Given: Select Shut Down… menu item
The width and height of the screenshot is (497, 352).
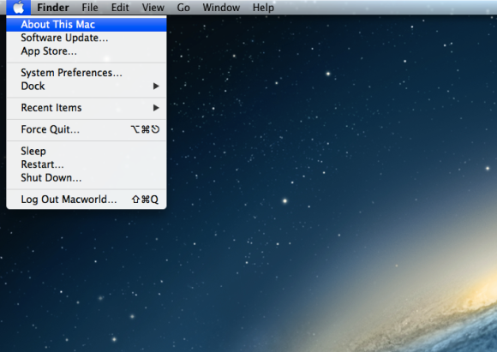Looking at the screenshot, I should [x=87, y=177].
